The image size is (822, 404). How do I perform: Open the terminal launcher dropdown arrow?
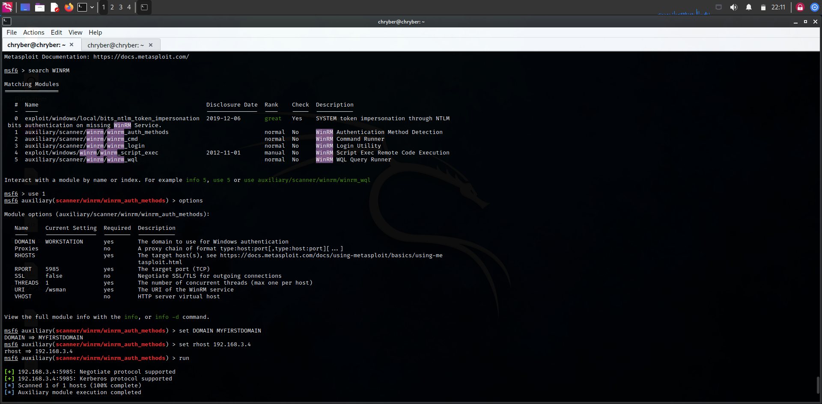click(92, 7)
